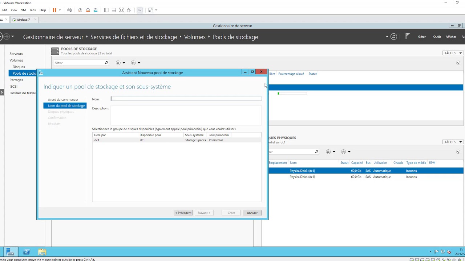Toggle the VMware library sidebar view icon

click(x=106, y=10)
